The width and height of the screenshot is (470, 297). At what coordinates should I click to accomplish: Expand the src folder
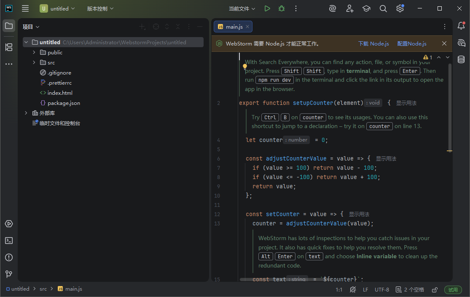coord(33,62)
